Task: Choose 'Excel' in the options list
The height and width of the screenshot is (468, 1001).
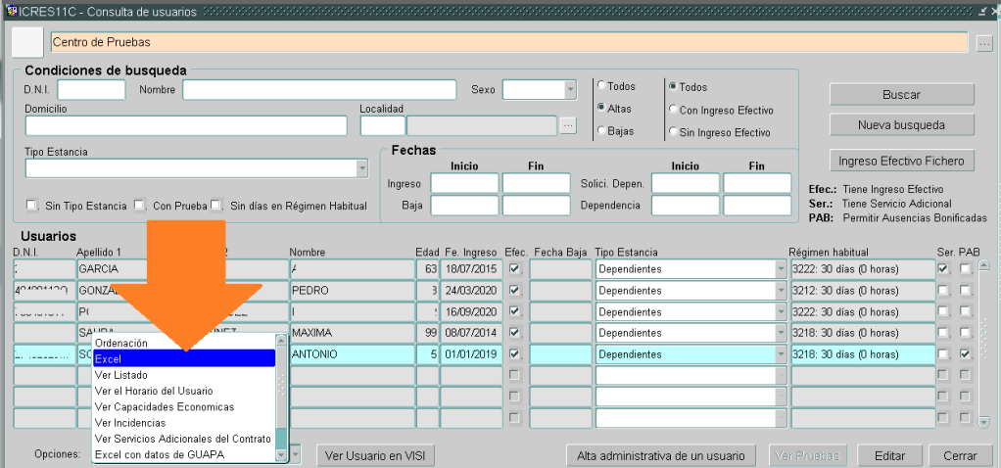Action: [x=184, y=359]
